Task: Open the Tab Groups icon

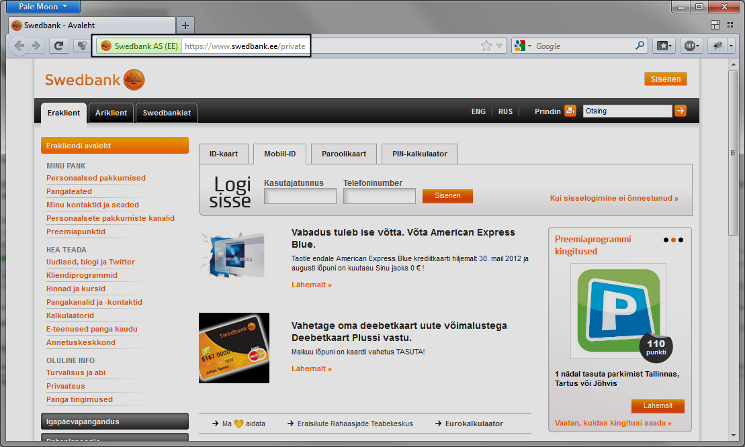Action: (x=715, y=25)
